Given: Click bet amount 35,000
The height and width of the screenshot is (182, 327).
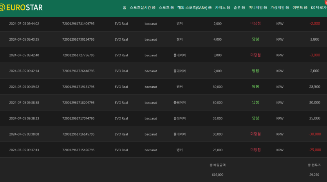Looking at the screenshot, I should point(217,119).
